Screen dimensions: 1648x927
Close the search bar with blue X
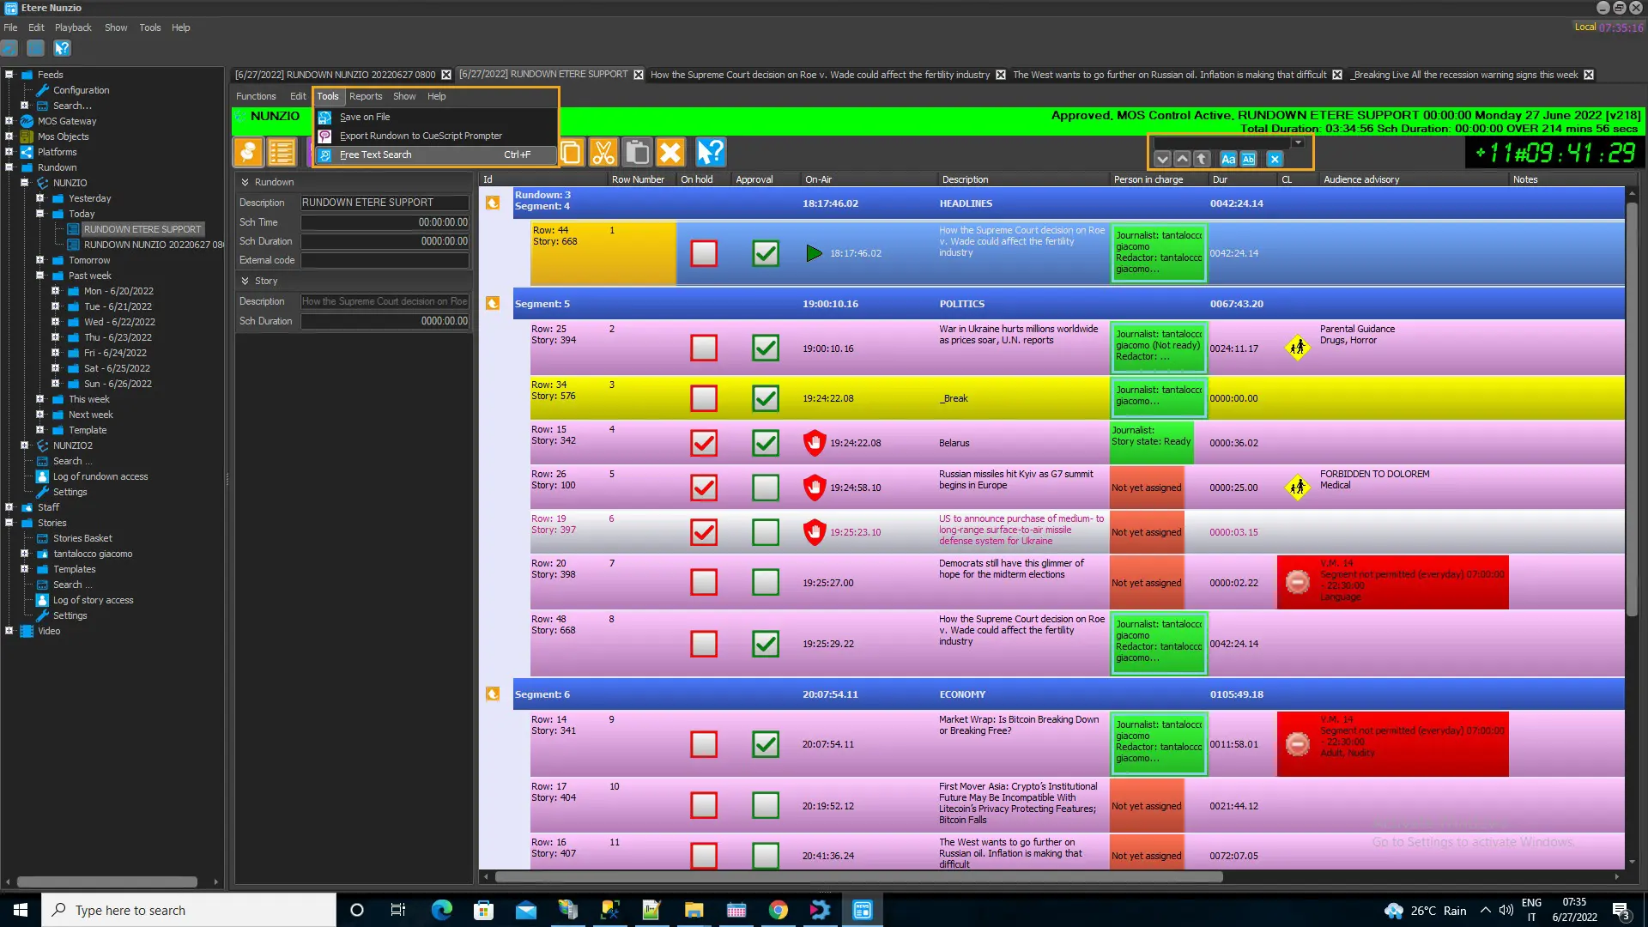pyautogui.click(x=1275, y=159)
